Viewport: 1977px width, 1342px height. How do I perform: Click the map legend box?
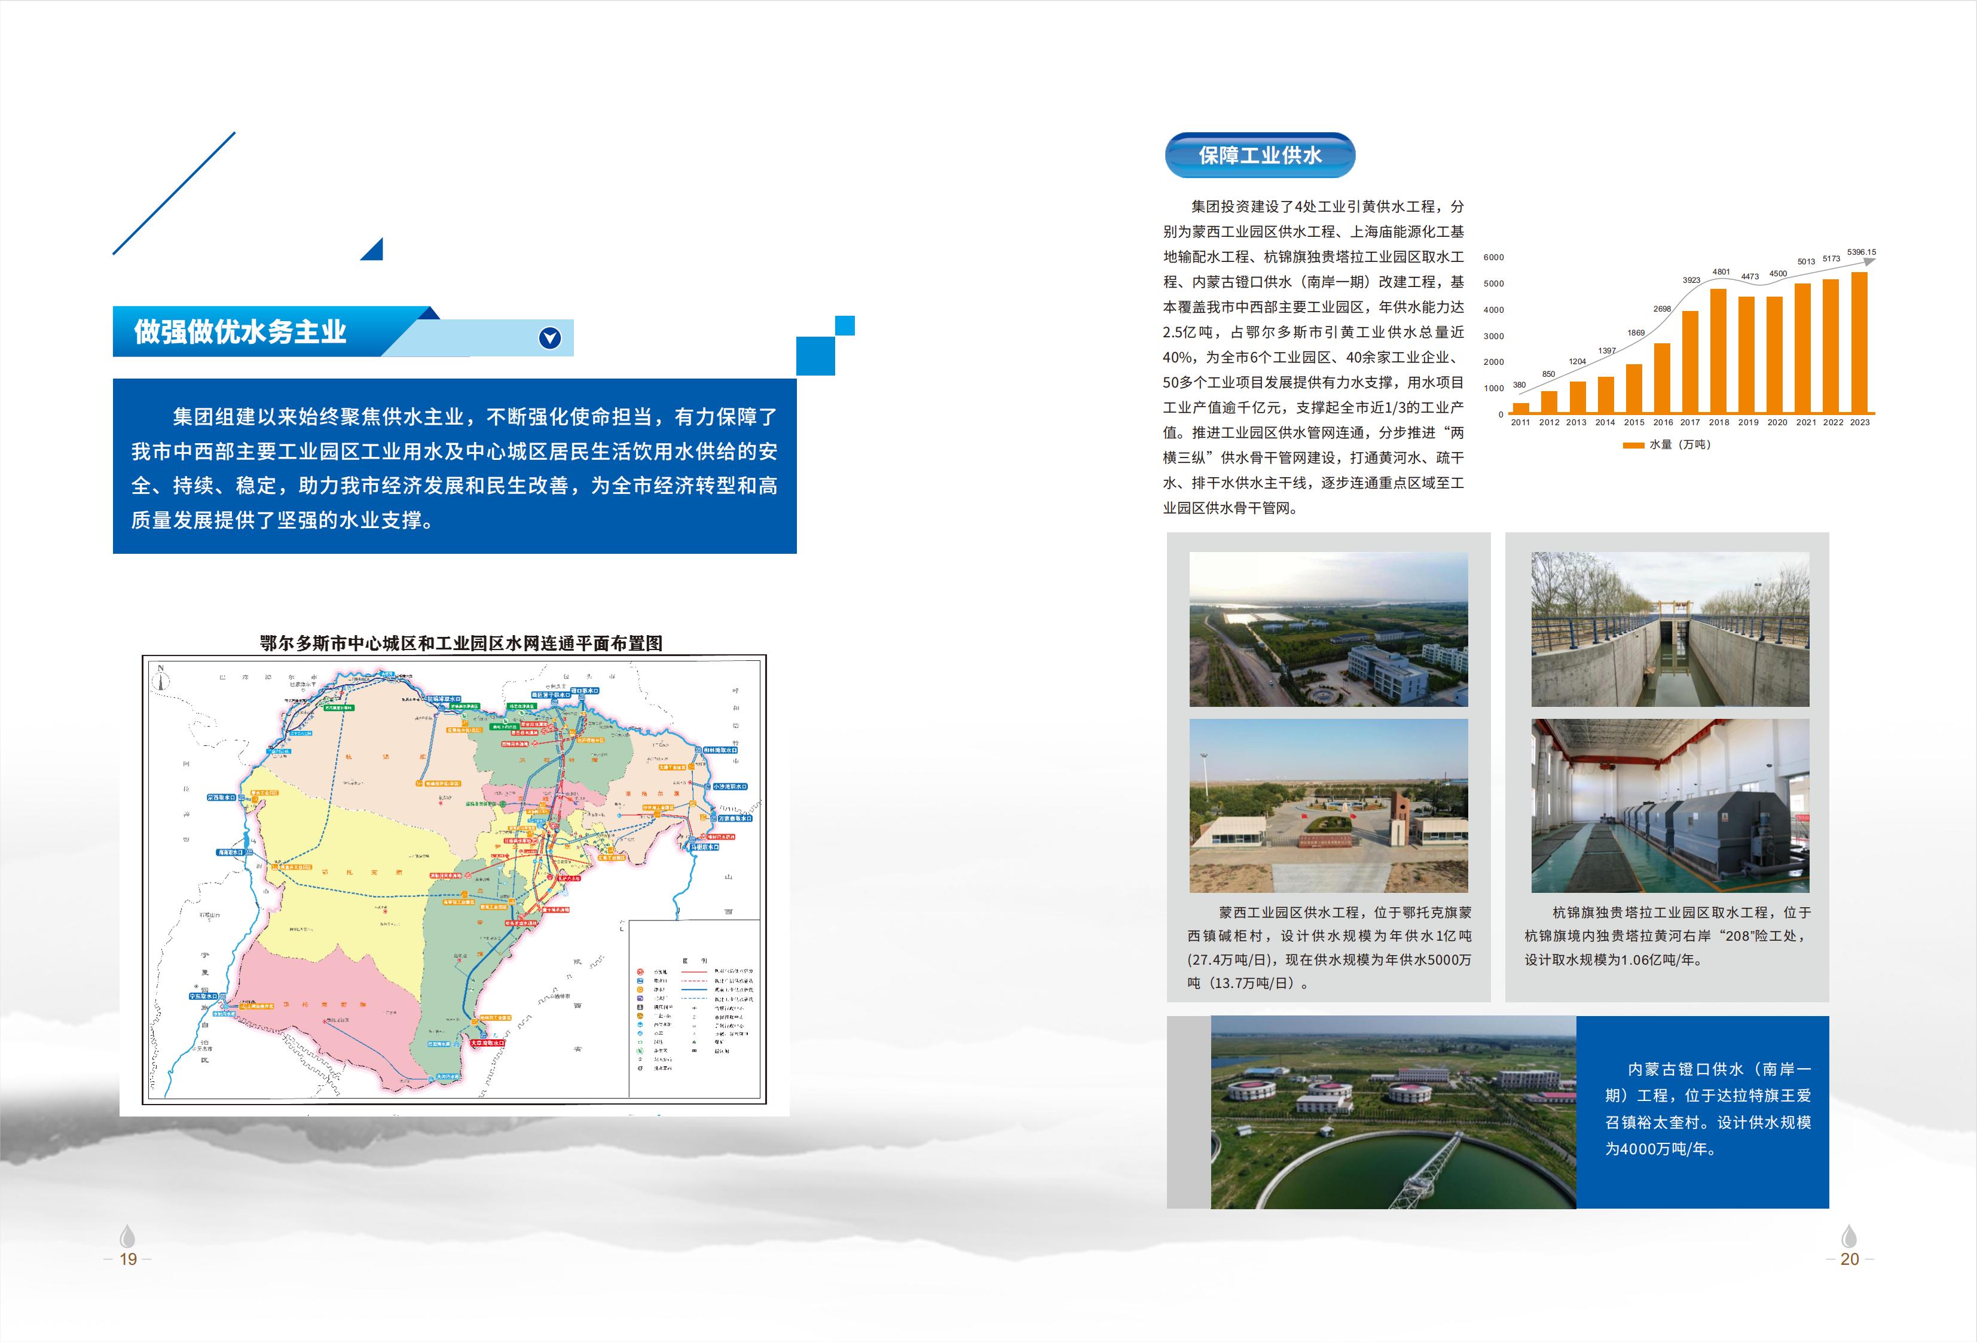[694, 1009]
